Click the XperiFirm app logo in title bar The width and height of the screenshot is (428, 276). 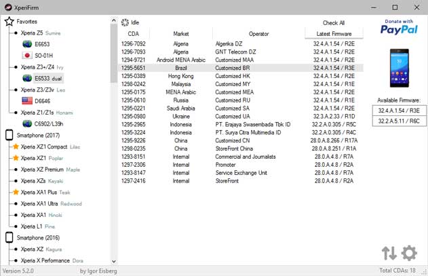tap(8, 7)
